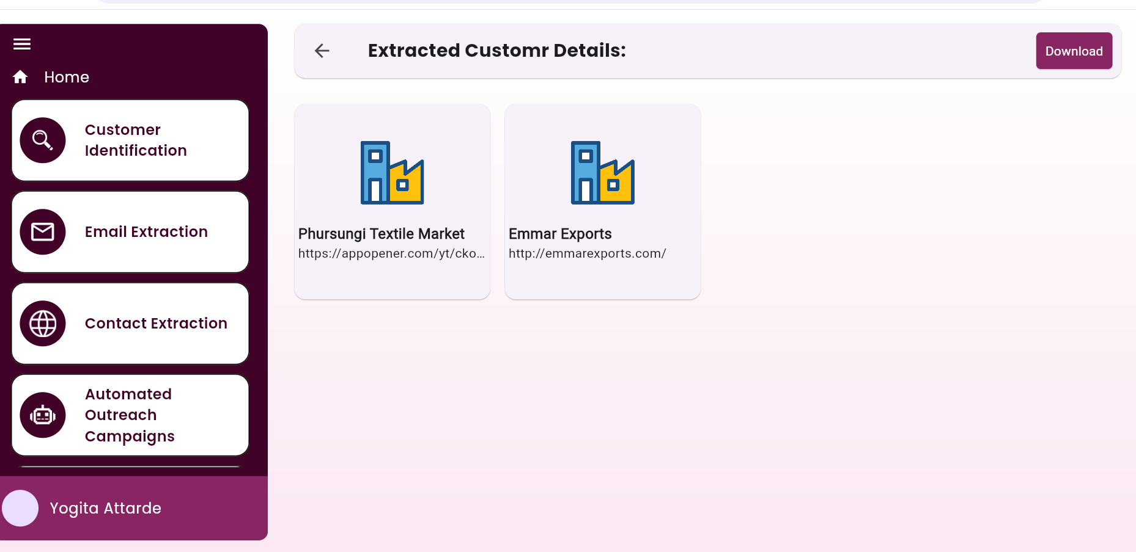Click Emmar Exports building icon
1136x552 pixels.
[602, 173]
